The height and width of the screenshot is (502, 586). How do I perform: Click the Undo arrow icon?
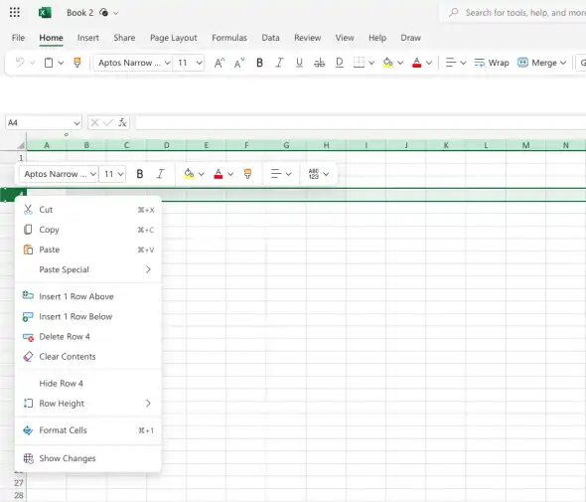(20, 63)
